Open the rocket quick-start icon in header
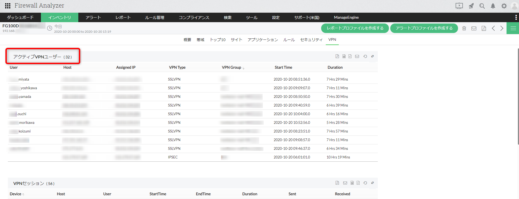 [x=471, y=6]
